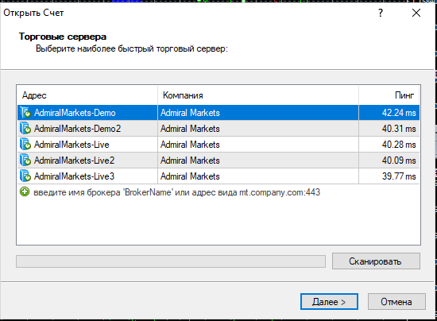Click the Отмена button
This screenshot has height=321, width=437.
[x=396, y=301]
